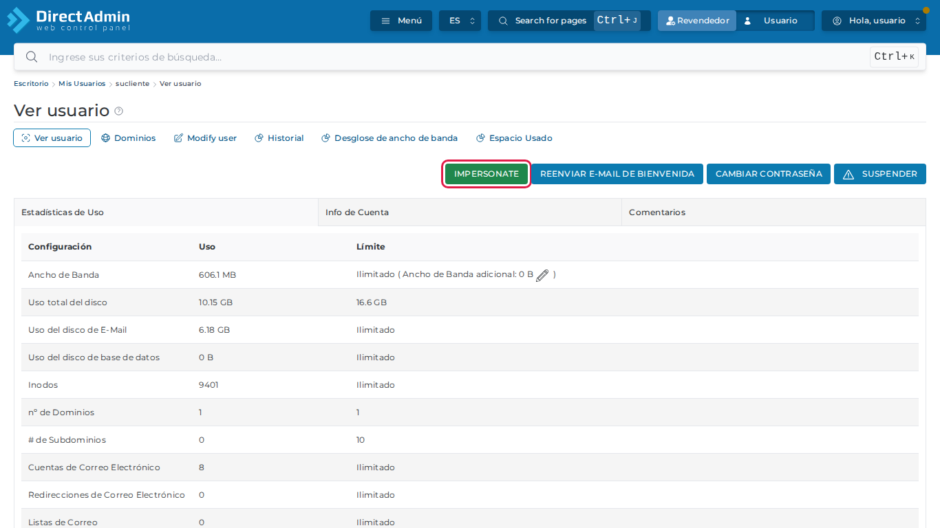This screenshot has width=940, height=528.
Task: Click the 16.6 GB disk limit value
Action: click(372, 302)
